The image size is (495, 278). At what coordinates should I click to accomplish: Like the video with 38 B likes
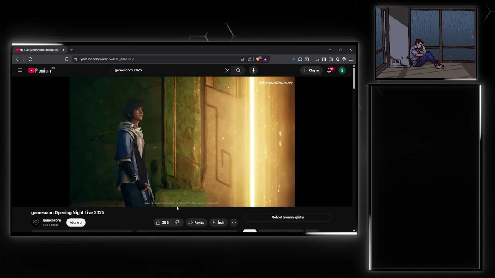click(162, 222)
